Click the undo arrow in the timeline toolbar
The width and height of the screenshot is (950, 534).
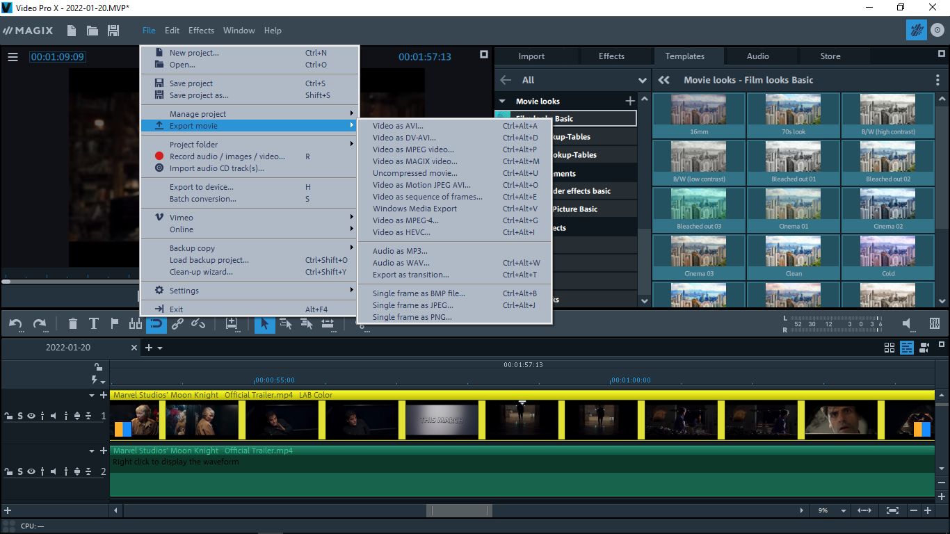15,323
